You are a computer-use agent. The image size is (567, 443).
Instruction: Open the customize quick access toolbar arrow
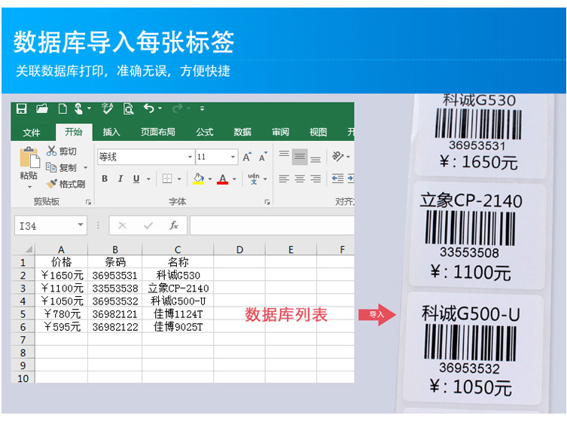point(202,108)
